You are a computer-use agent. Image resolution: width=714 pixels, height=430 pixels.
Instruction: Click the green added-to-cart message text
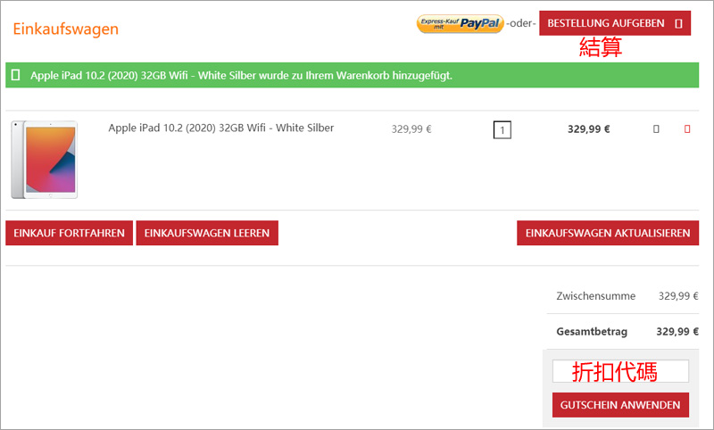tap(241, 76)
